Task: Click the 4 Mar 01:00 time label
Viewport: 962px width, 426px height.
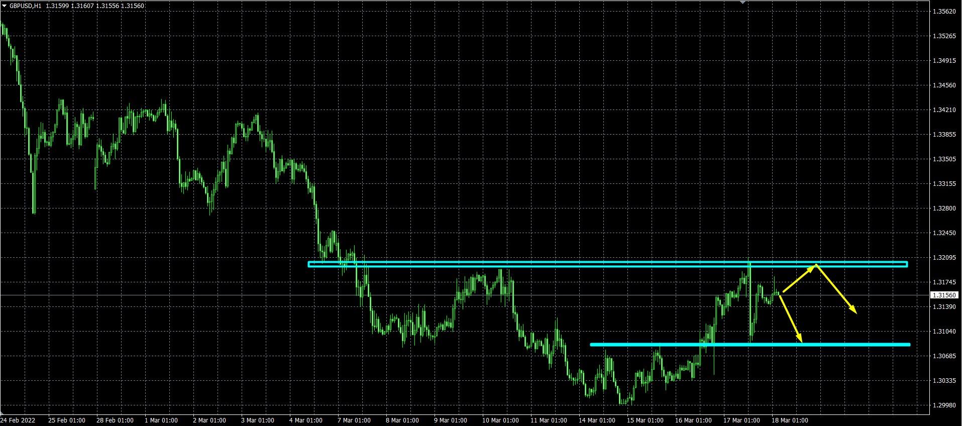Action: click(x=305, y=420)
